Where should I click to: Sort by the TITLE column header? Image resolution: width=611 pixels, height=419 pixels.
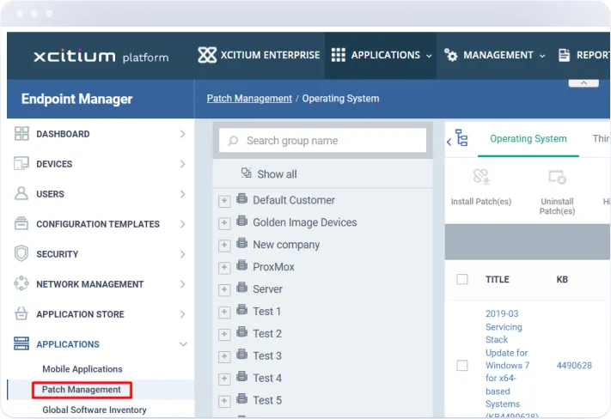pyautogui.click(x=498, y=279)
